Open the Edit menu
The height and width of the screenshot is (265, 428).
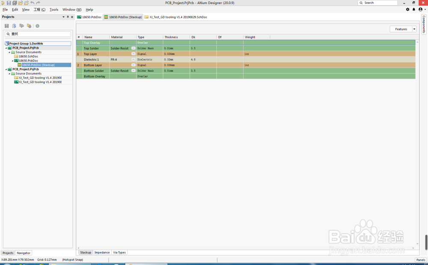[15, 9]
